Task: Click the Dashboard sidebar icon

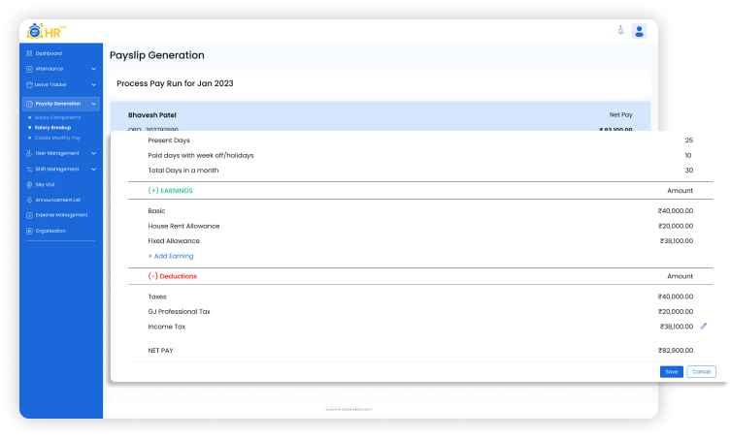Action: [x=29, y=53]
